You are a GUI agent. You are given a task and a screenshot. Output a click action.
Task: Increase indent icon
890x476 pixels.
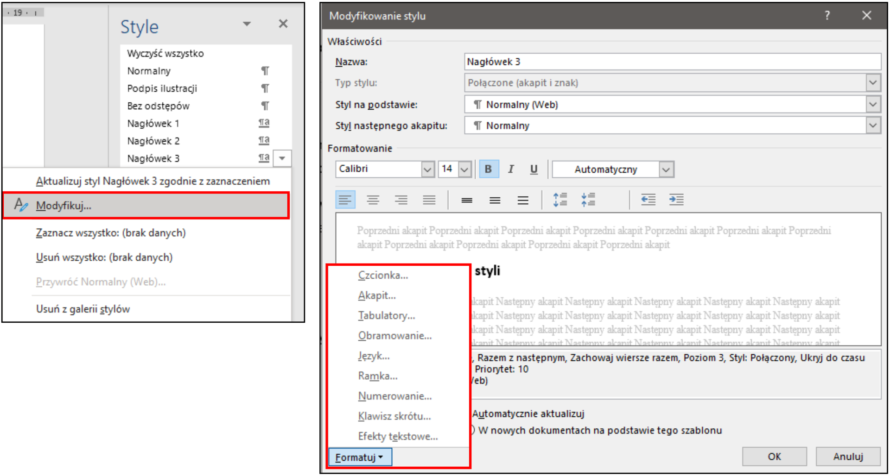(676, 200)
